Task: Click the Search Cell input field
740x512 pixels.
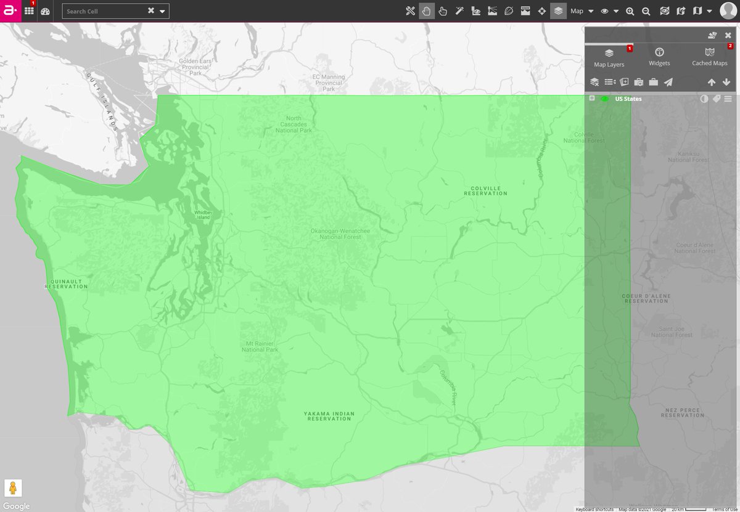Action: click(105, 11)
